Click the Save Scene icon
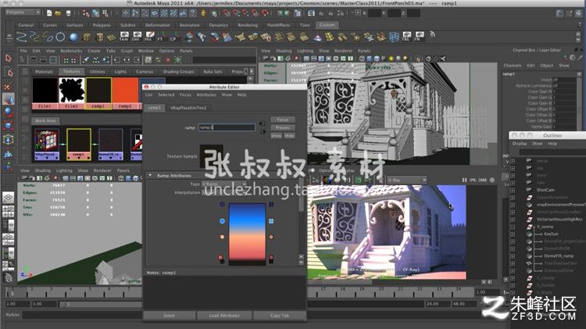Image resolution: width=586 pixels, height=329 pixels. [x=68, y=13]
